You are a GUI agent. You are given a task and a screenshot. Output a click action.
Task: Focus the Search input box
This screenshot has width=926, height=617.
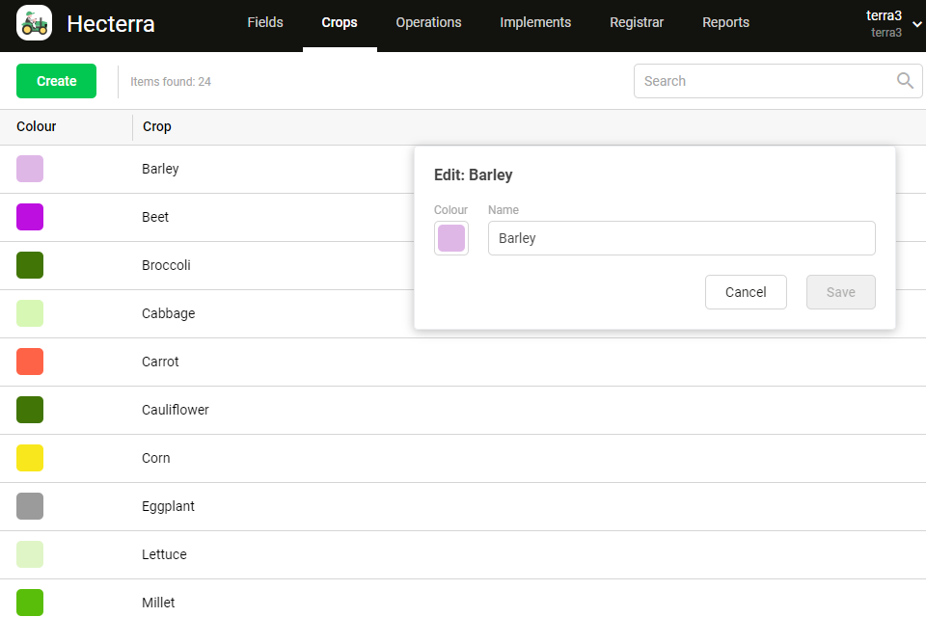(x=762, y=81)
